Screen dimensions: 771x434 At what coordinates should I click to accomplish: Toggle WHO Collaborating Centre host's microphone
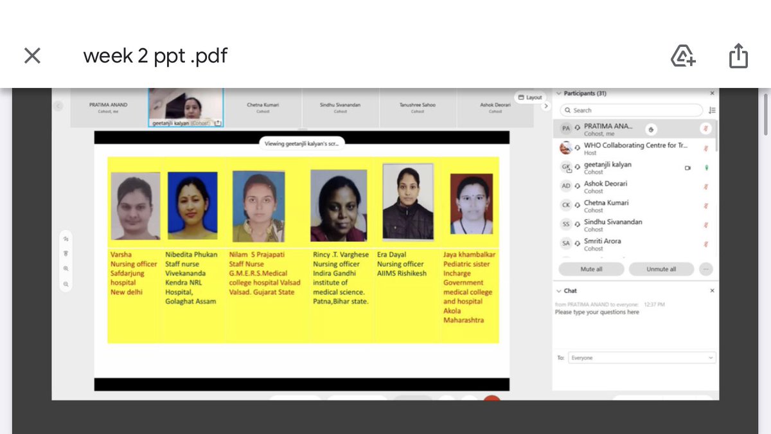click(705, 148)
